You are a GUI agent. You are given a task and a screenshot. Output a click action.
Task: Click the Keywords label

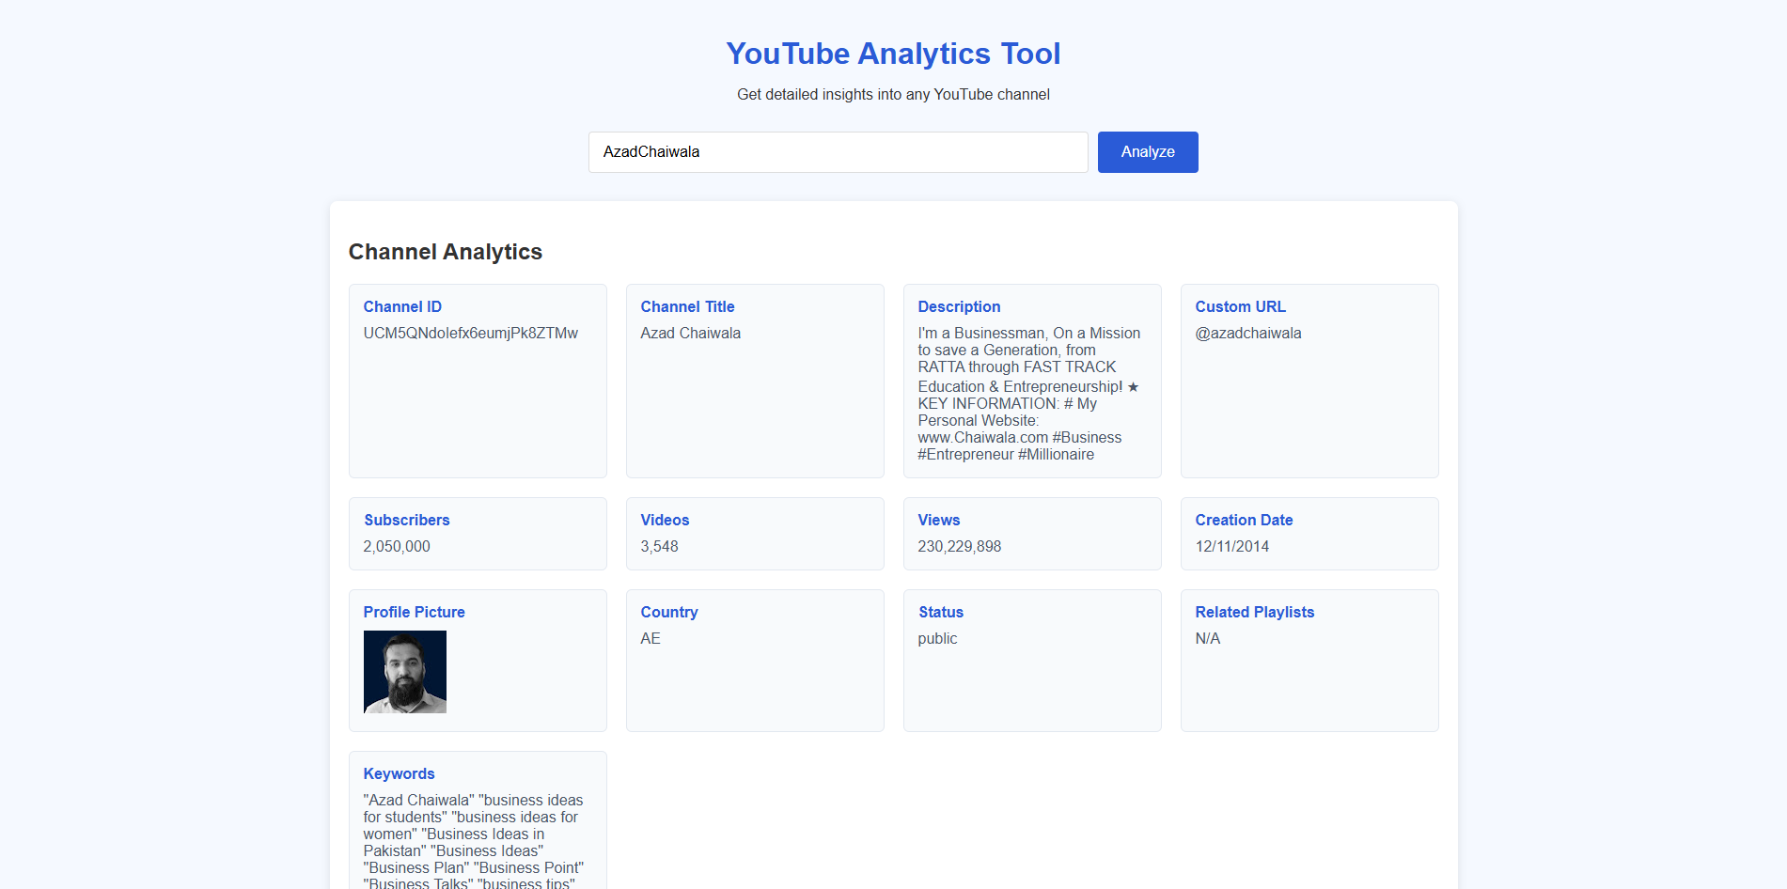(x=400, y=773)
